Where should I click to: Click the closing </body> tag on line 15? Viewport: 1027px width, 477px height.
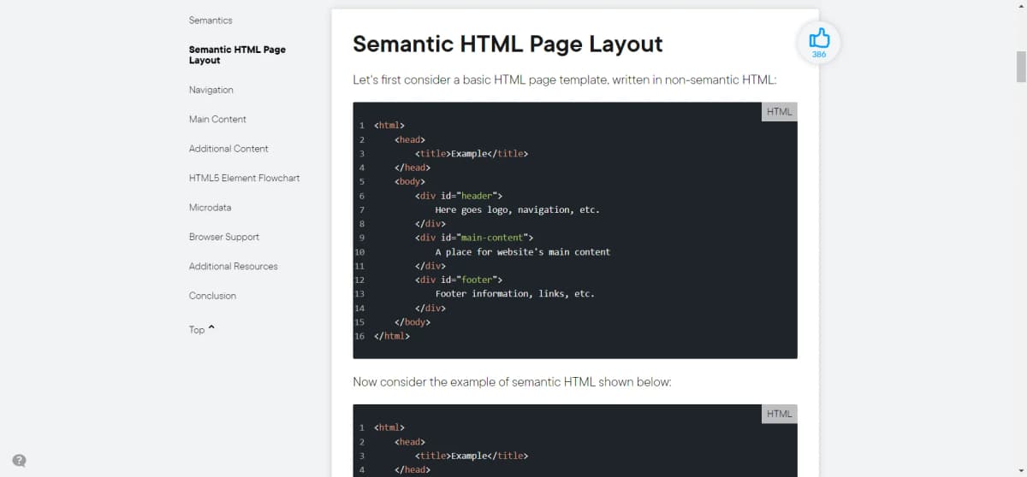(x=413, y=322)
